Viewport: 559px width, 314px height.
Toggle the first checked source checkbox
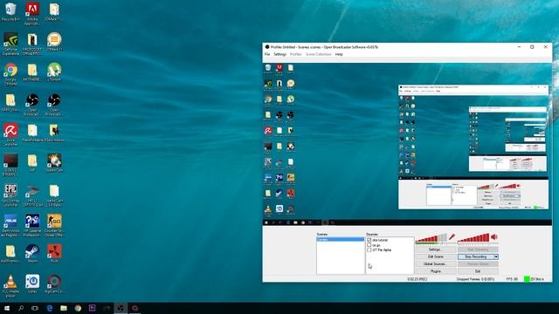pos(369,241)
